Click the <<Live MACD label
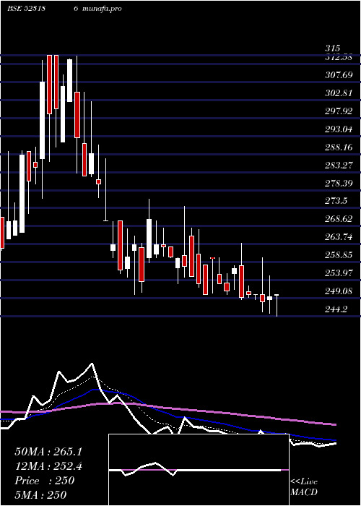Viewport: 361px width, 506px height. [x=304, y=487]
